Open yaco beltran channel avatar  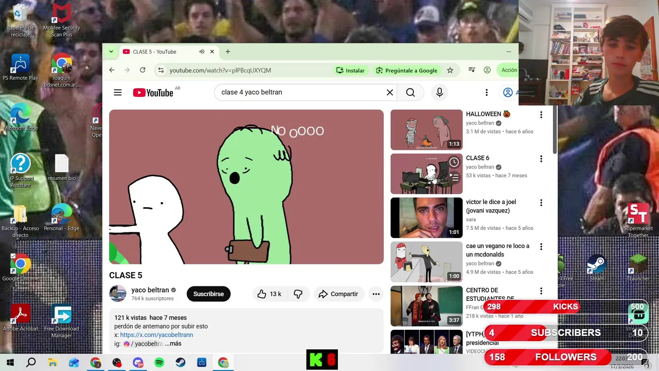pos(118,294)
